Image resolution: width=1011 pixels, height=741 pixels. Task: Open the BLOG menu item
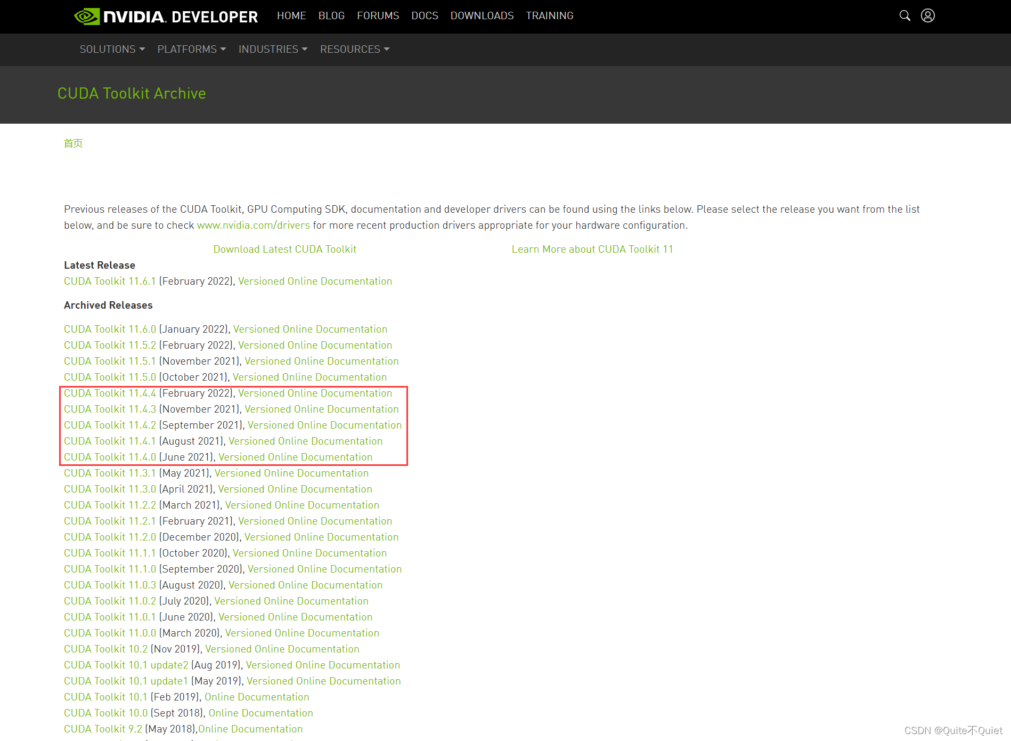click(331, 16)
